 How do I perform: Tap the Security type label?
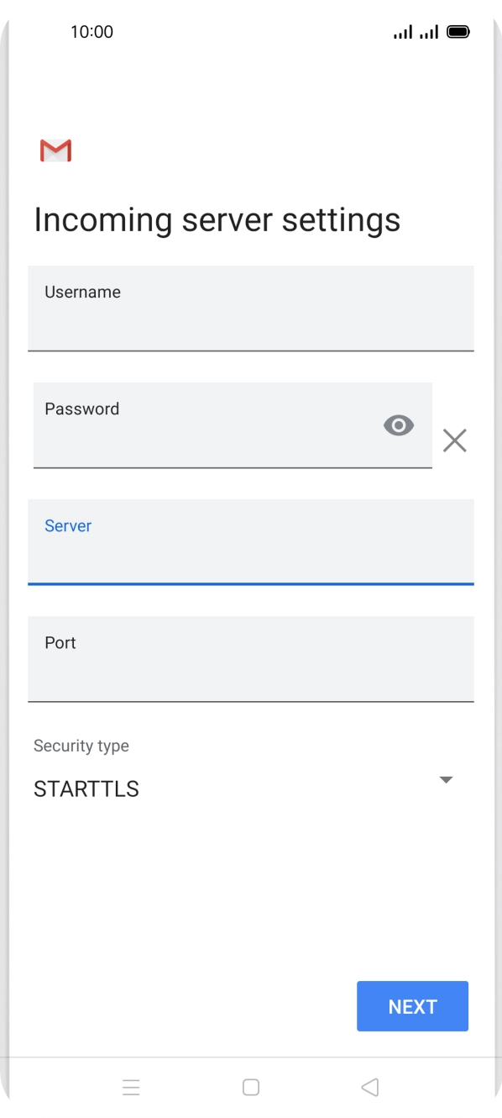tap(81, 746)
